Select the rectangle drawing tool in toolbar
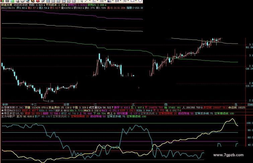Viewport: 253px width, 163px height. [133, 1]
